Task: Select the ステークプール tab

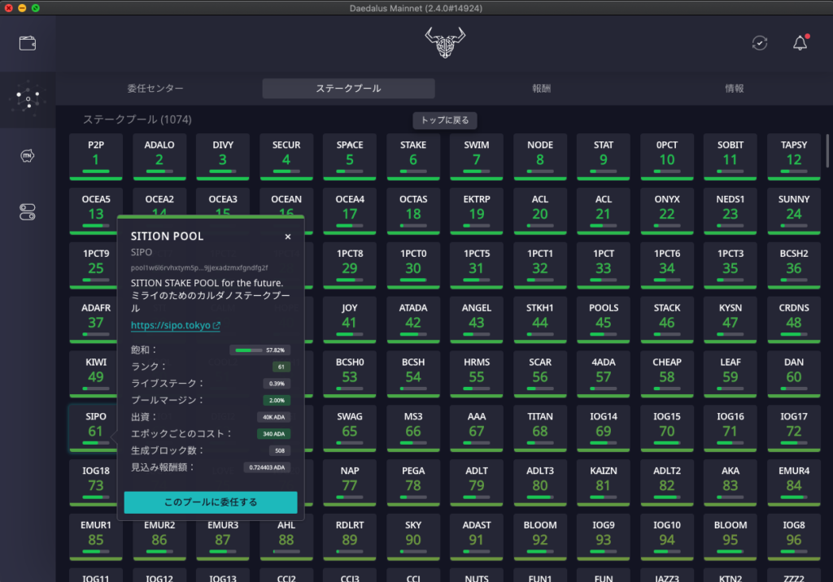Action: (348, 89)
